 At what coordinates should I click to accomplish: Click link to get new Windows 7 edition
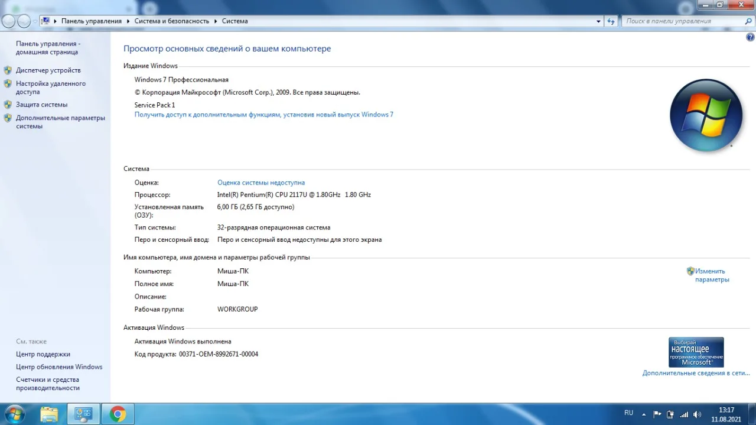(264, 115)
